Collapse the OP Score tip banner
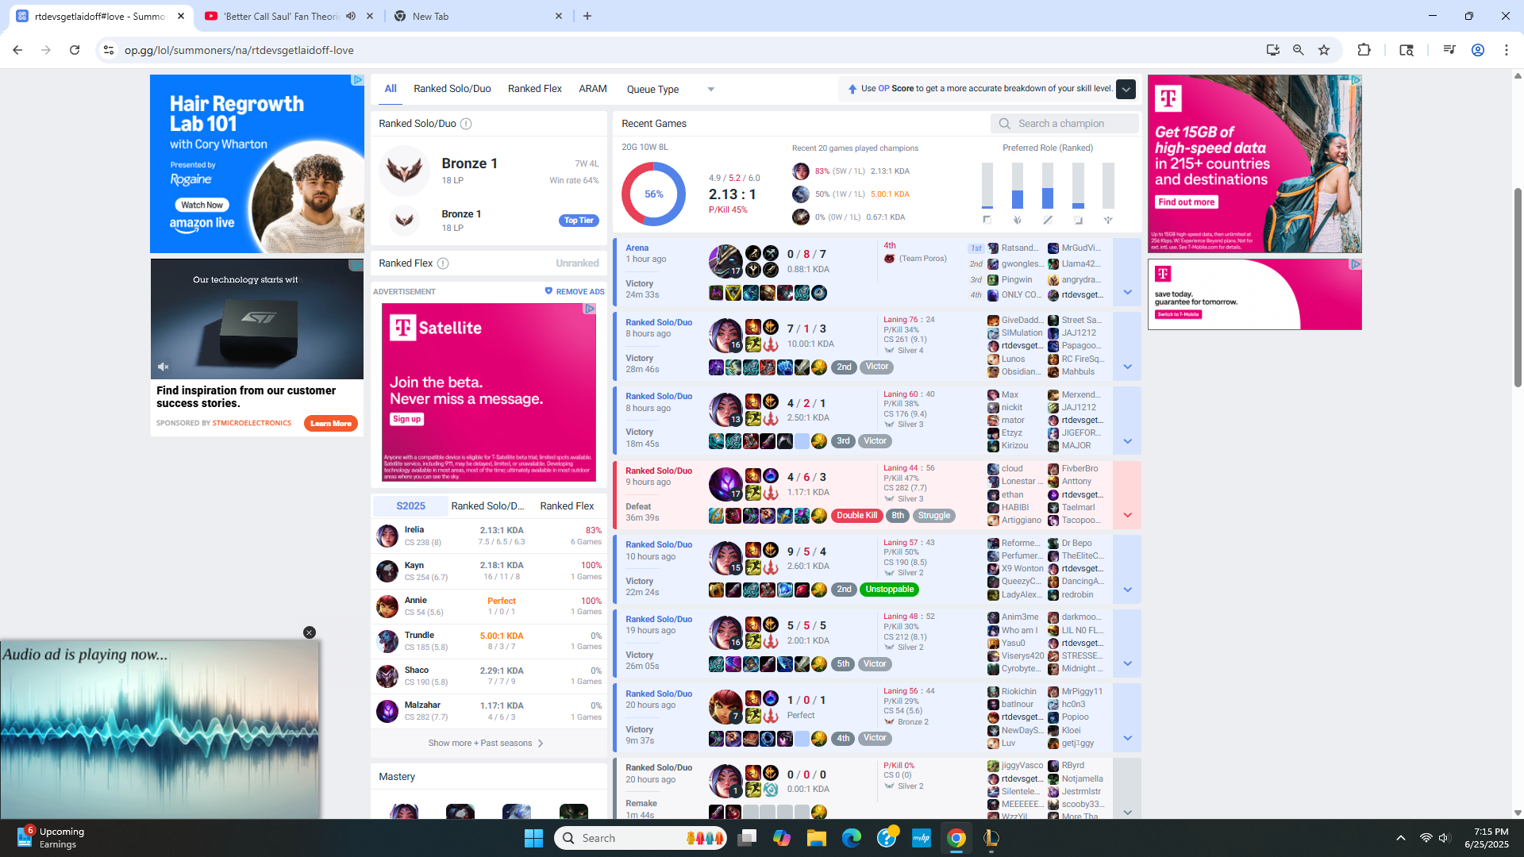 pos(1126,89)
